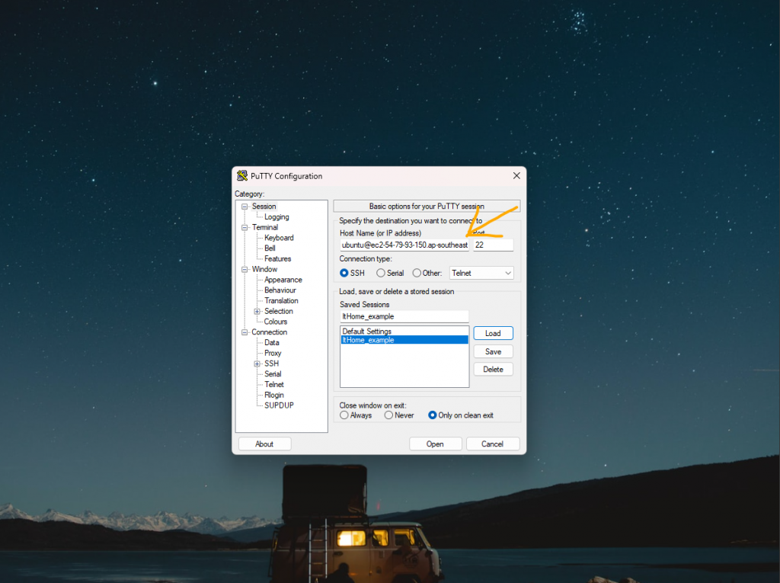Open the Bell settings category
Image resolution: width=780 pixels, height=583 pixels.
[270, 248]
